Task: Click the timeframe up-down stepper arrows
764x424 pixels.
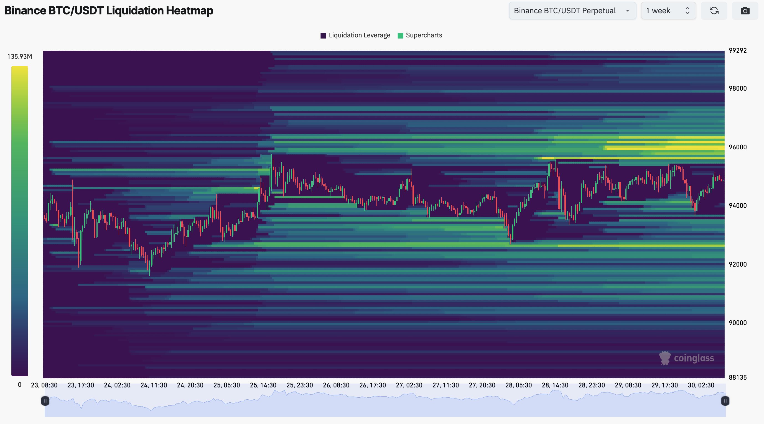Action: pyautogui.click(x=687, y=11)
